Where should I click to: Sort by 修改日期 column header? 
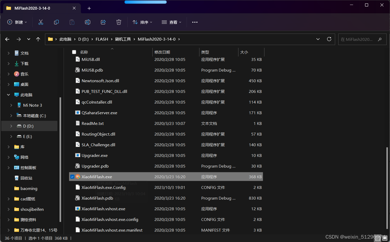tap(162, 52)
